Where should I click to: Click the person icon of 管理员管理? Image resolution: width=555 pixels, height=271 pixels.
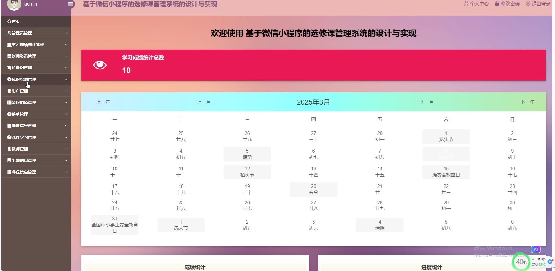pyautogui.click(x=9, y=33)
